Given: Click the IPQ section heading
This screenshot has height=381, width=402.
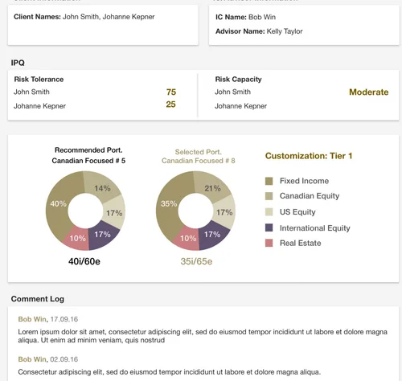Looking at the screenshot, I should 18,63.
